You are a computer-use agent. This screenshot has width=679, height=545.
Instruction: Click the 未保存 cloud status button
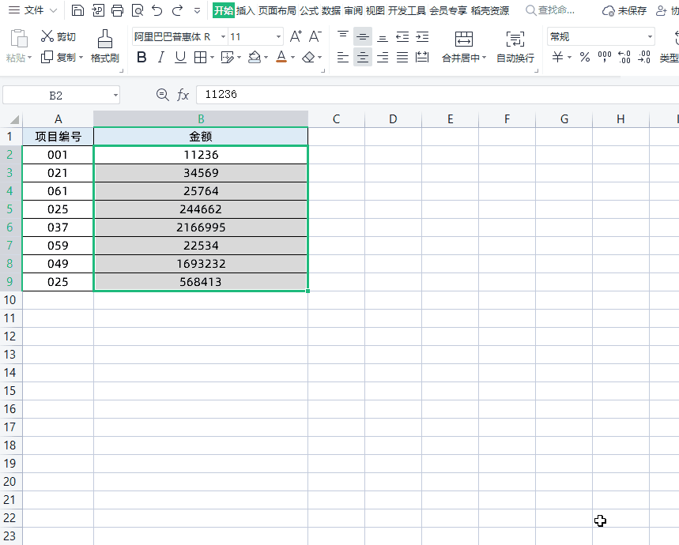624,10
